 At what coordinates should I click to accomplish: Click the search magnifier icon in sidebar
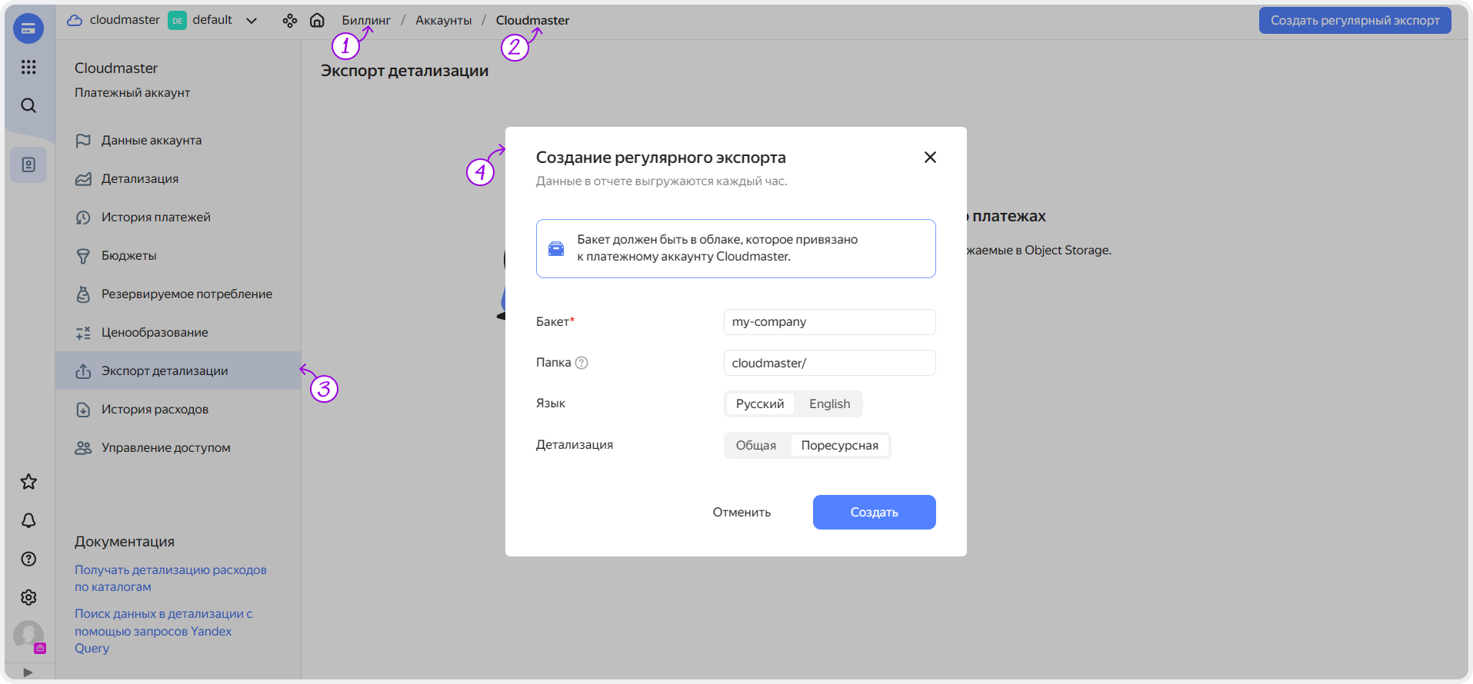click(28, 105)
